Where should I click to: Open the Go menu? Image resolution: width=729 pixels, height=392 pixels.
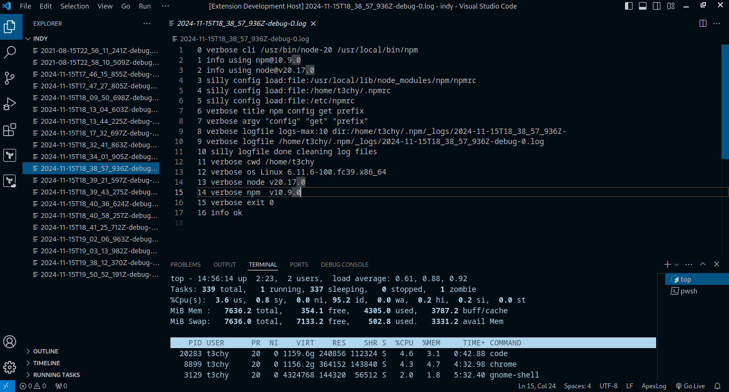(125, 6)
